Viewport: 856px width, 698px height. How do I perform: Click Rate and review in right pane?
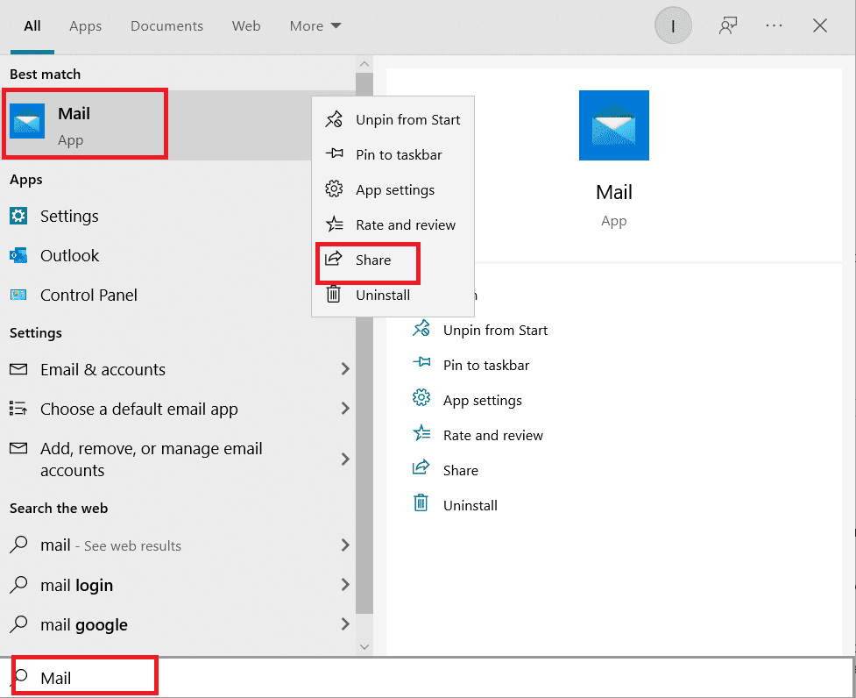[492, 436]
